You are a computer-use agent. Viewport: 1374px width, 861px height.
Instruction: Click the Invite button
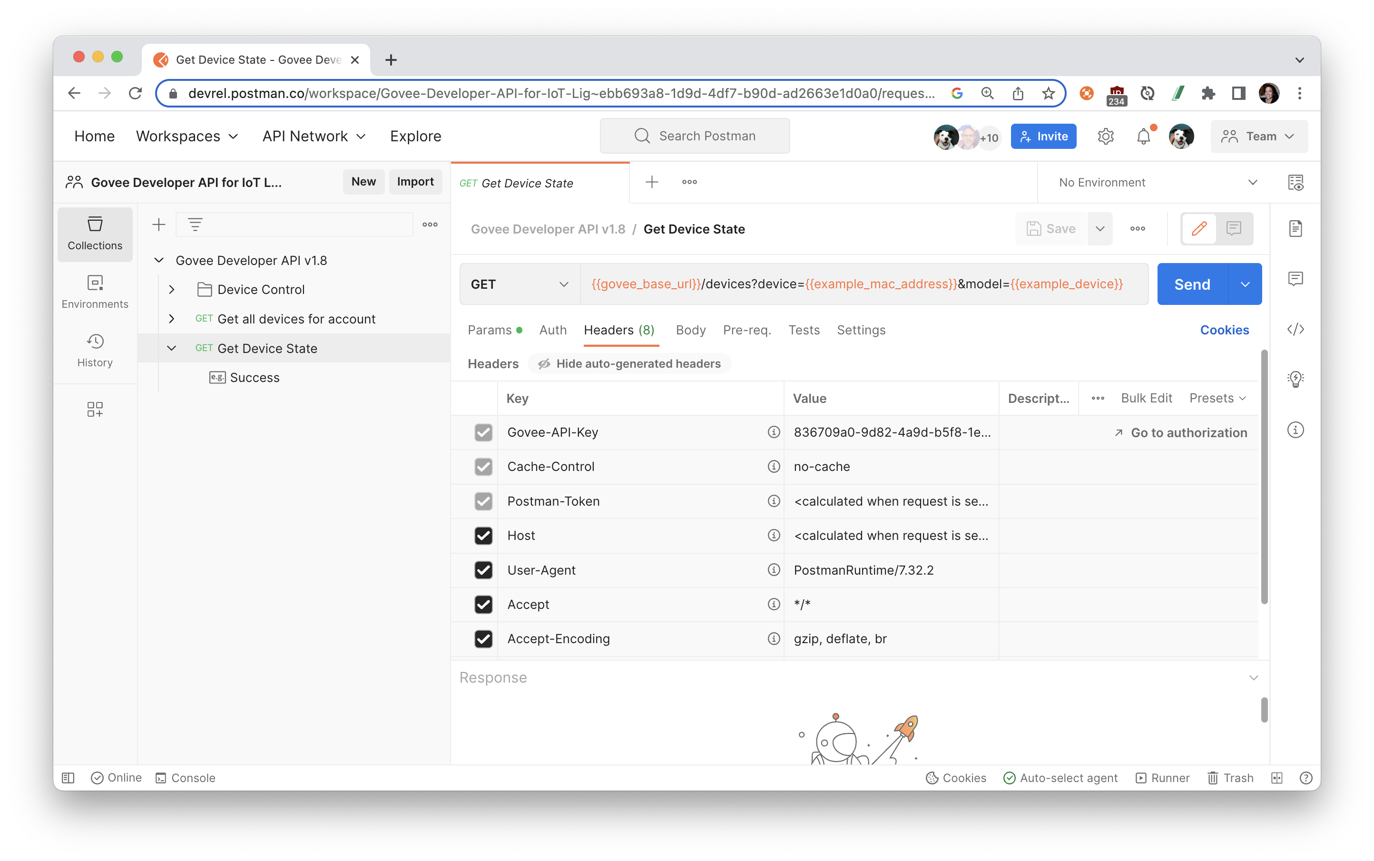click(1043, 137)
